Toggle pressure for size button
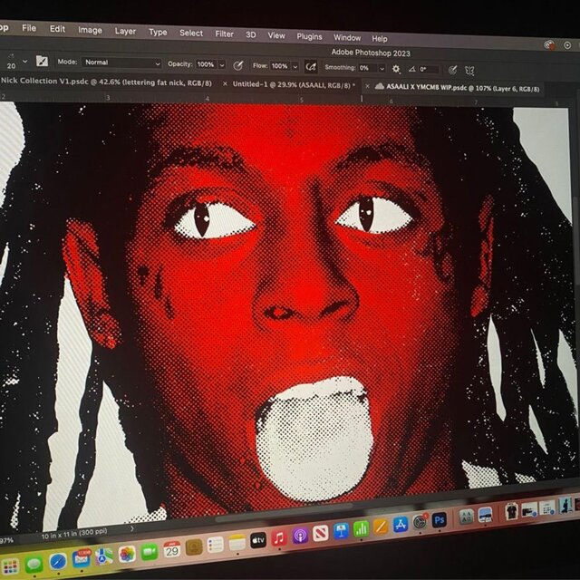Screen dimensions: 580x580 [452, 70]
